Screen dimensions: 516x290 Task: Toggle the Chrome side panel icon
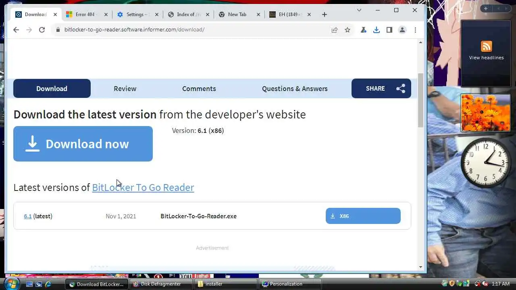pyautogui.click(x=389, y=30)
